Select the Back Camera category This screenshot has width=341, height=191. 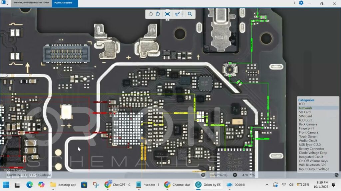(x=308, y=124)
